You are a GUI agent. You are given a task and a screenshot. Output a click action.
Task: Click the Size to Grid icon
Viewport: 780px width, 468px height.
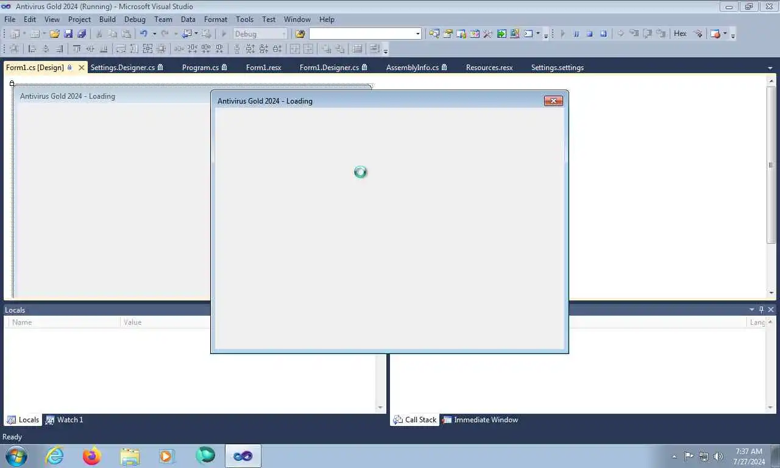click(x=161, y=49)
